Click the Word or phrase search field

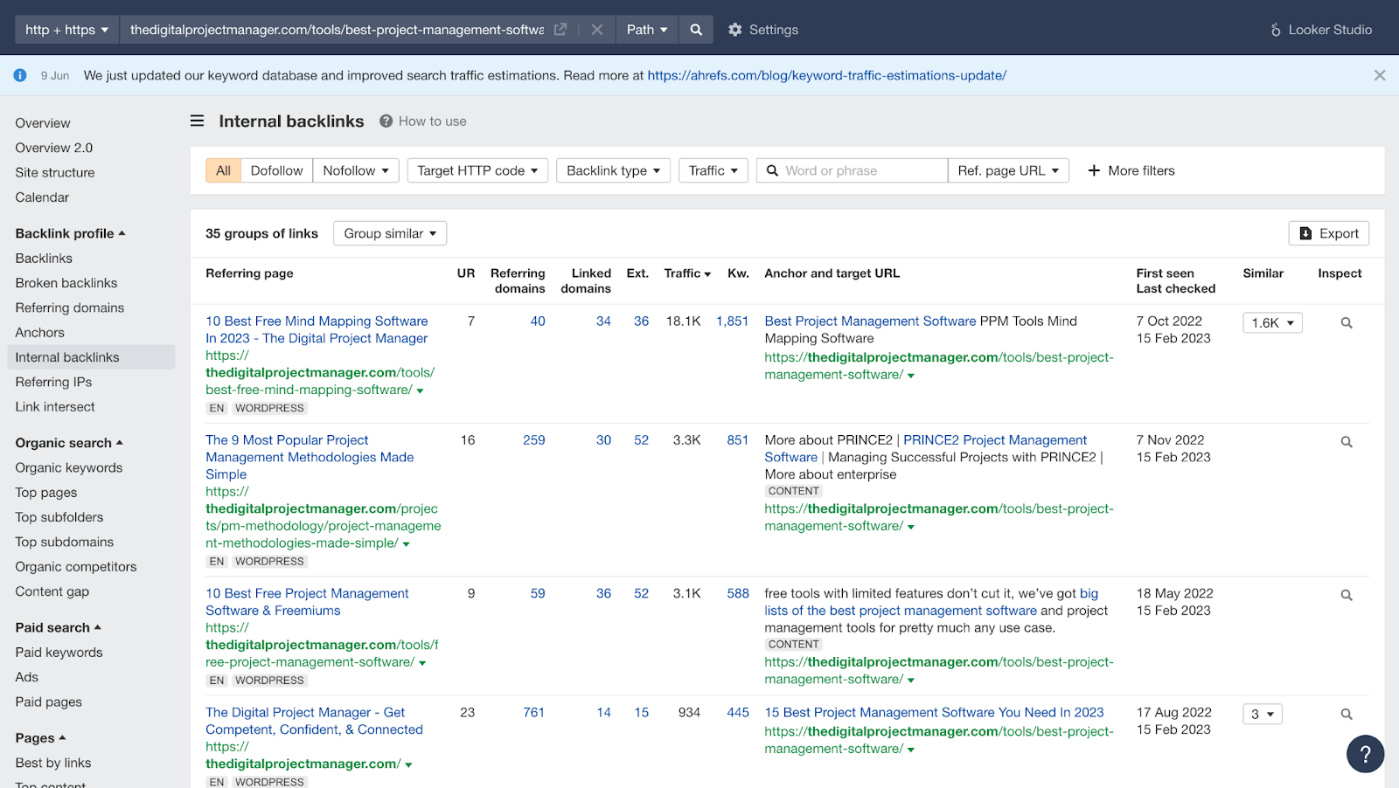853,170
